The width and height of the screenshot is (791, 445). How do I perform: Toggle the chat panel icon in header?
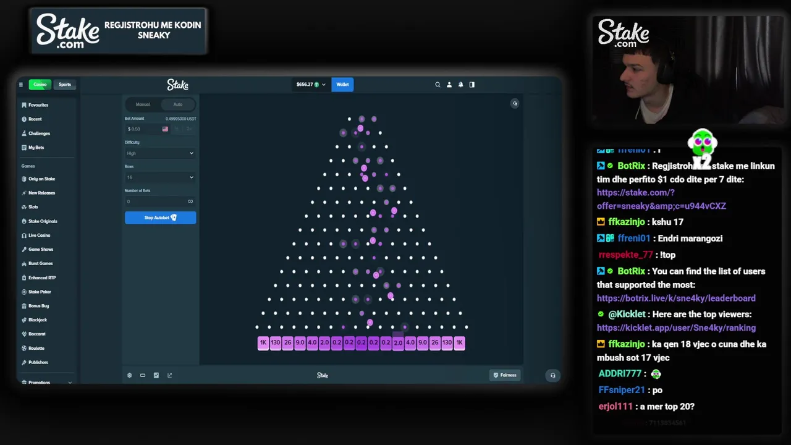[472, 85]
